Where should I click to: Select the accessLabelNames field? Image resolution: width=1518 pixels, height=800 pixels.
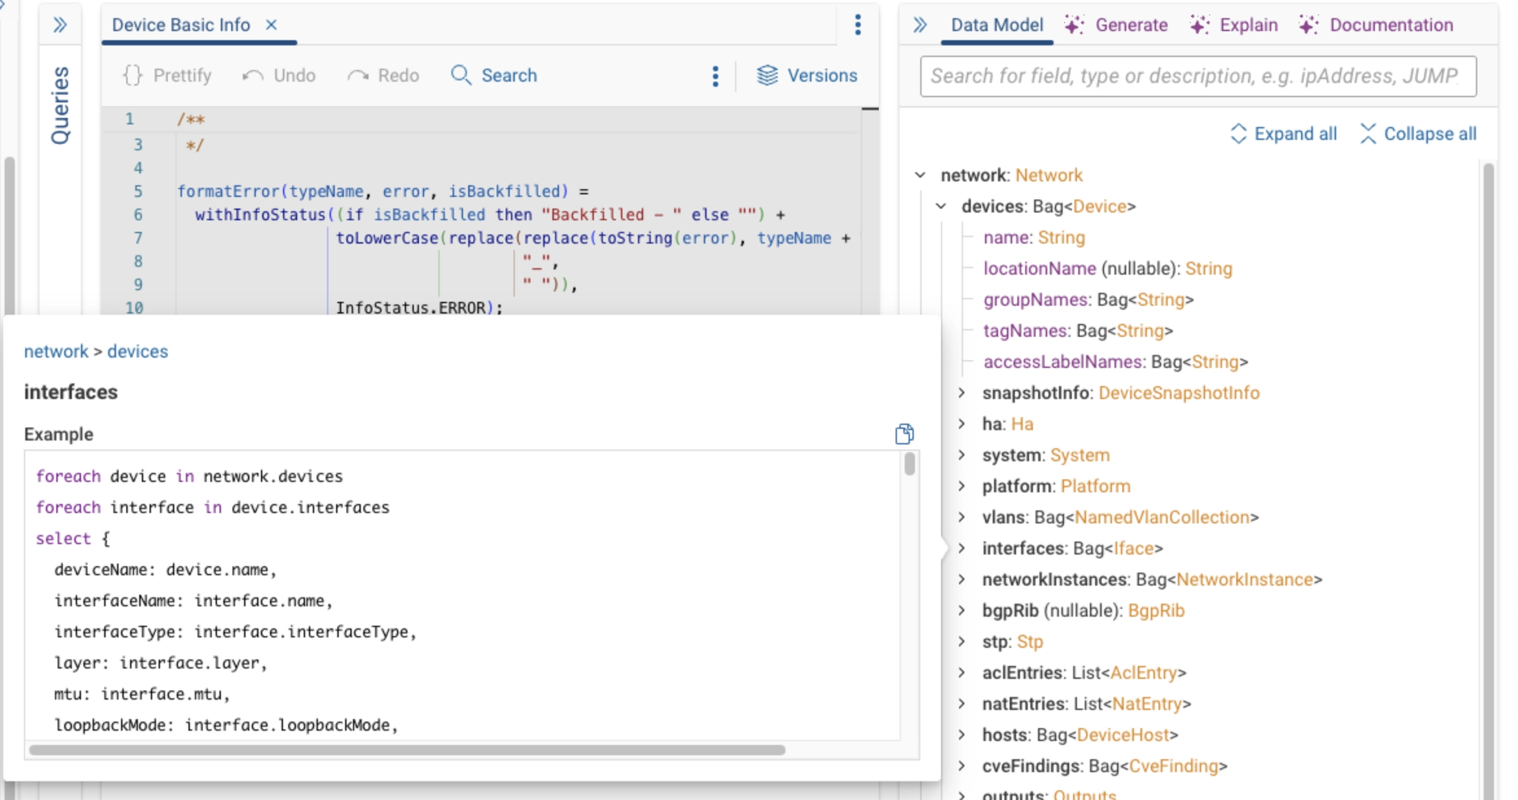click(x=1116, y=361)
